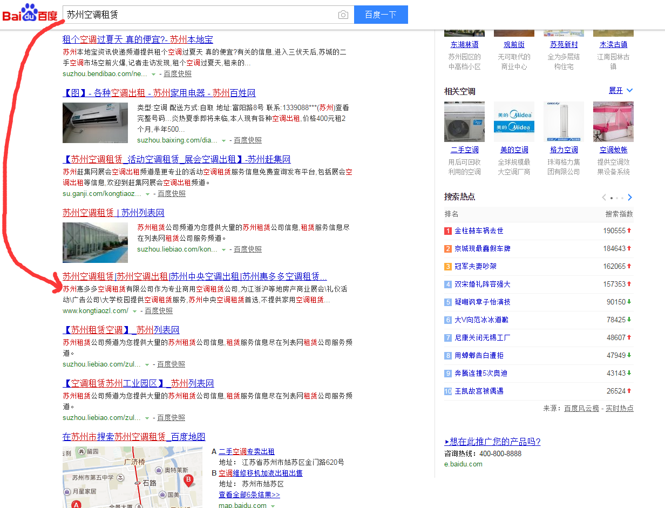Click 想在此推广您的产品吗 link
This screenshot has height=508, width=665.
click(492, 442)
